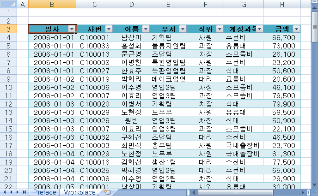Viewport: 318px width, 196px height.
Task: Click the vertical split box above scrollbar
Action: tap(314, 2)
